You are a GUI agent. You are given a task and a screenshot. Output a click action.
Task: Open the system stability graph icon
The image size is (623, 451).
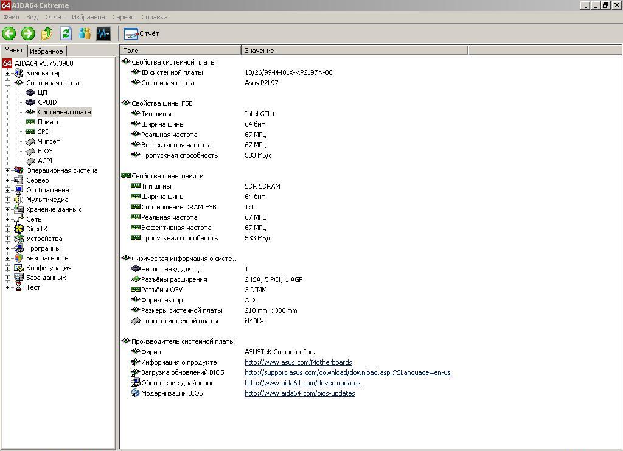click(x=103, y=33)
